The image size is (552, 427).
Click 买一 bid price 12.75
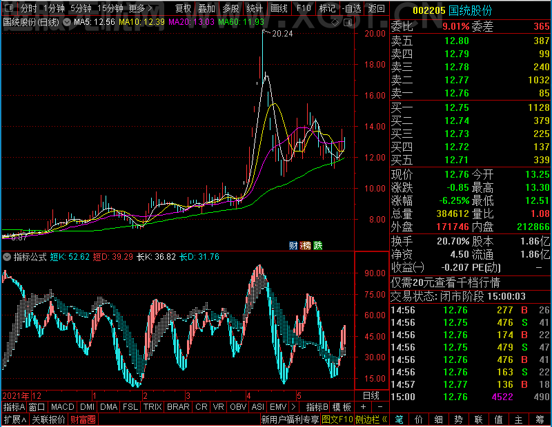457,107
